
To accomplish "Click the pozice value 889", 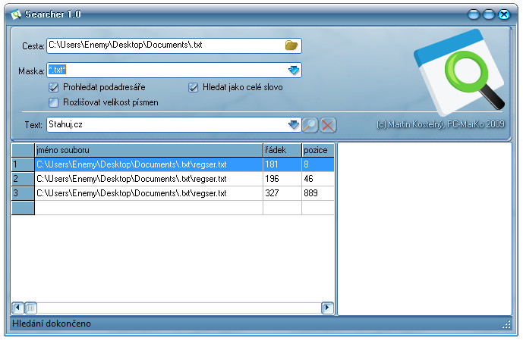I will click(x=318, y=193).
